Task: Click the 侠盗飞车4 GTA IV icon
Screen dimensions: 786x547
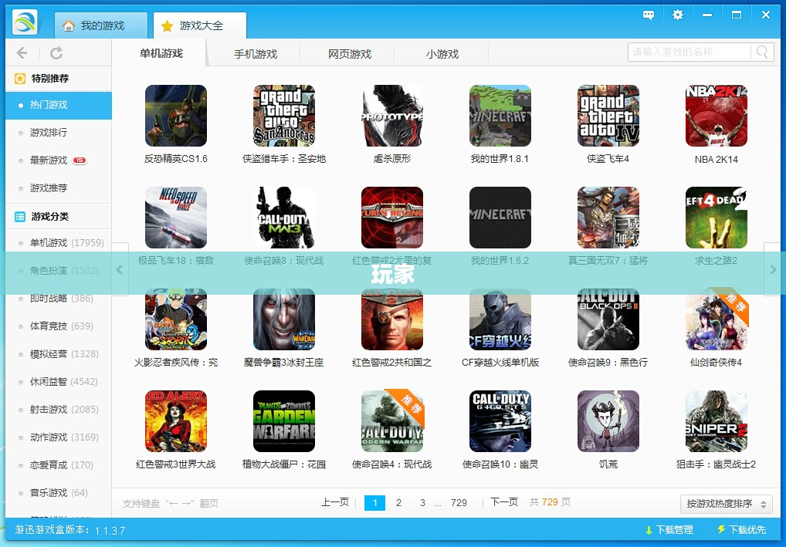Action: point(608,116)
